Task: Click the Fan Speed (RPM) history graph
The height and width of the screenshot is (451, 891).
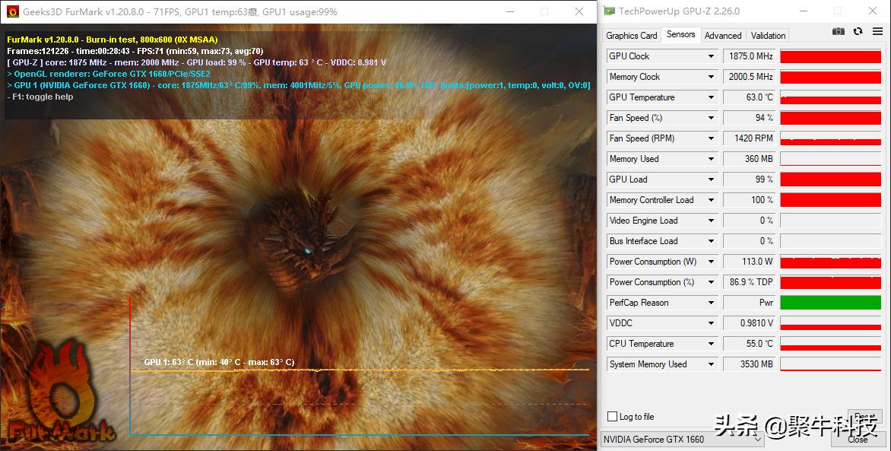Action: tap(830, 138)
